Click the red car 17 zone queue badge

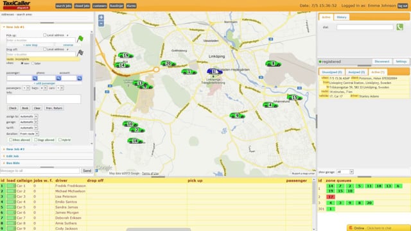[331, 197]
